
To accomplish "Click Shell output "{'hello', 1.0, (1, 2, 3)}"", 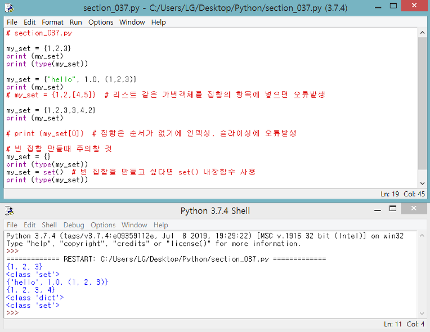I will (x=57, y=282).
